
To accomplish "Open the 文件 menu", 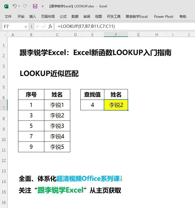I will 8,17.
